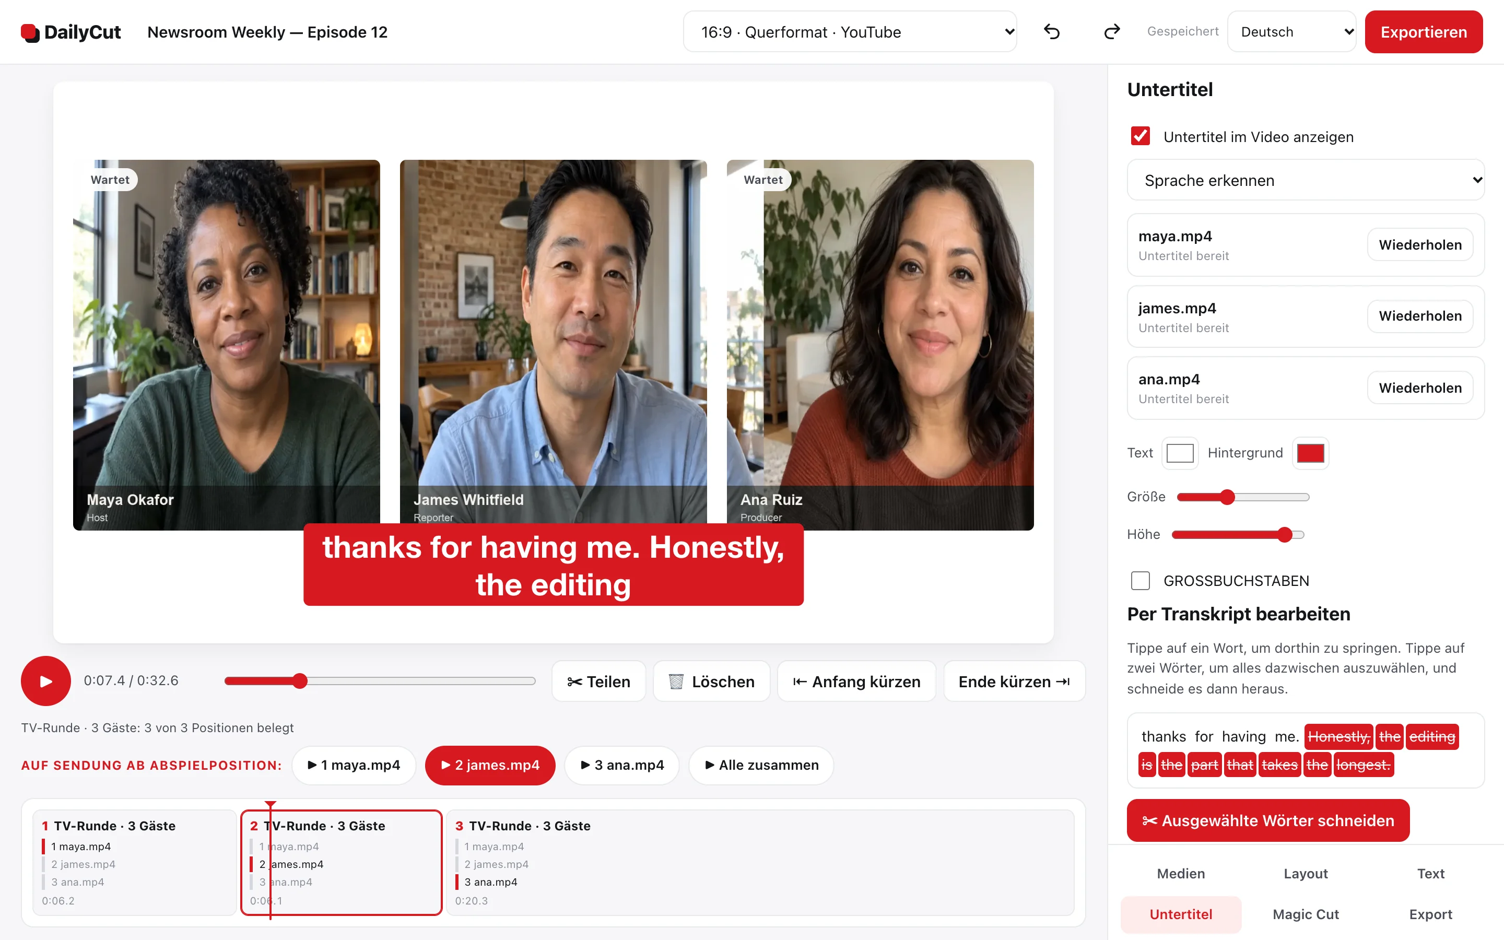The image size is (1504, 940).
Task: Open the red Hintergrund color swatch
Action: [x=1310, y=453]
